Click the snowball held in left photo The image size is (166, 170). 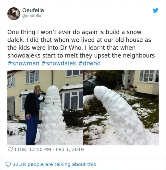click(41, 98)
